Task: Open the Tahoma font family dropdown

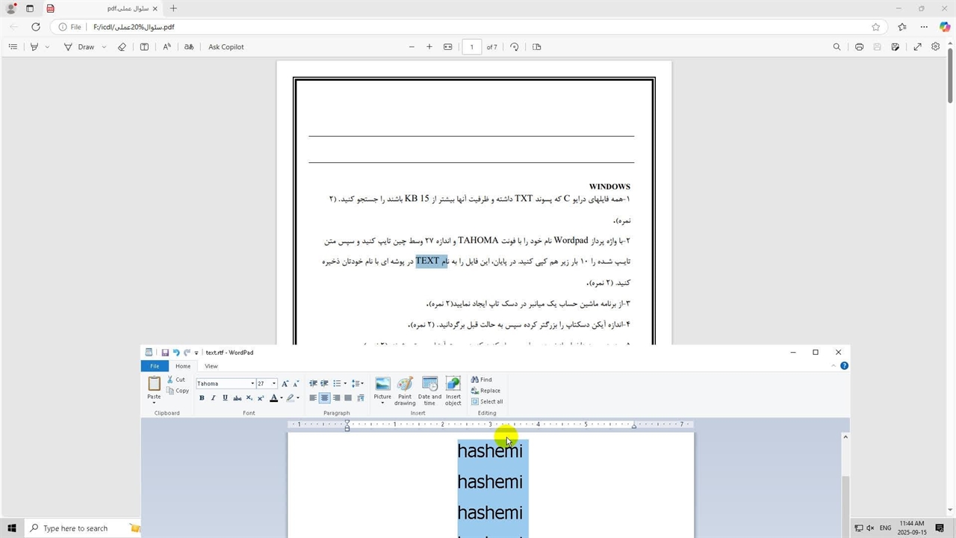Action: [x=252, y=384]
